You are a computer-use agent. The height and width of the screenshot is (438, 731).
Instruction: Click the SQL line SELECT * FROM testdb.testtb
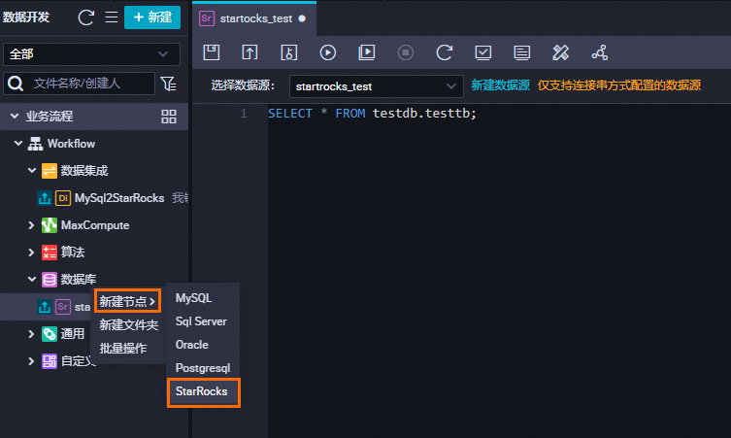[372, 114]
